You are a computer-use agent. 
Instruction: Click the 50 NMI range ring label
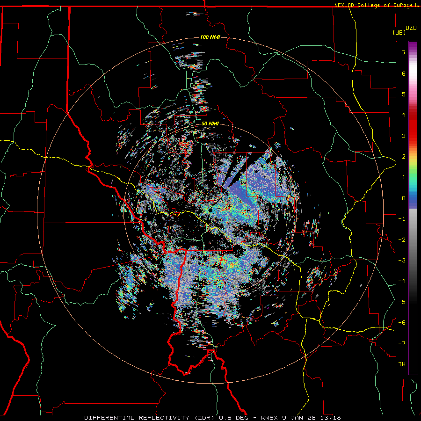point(210,124)
